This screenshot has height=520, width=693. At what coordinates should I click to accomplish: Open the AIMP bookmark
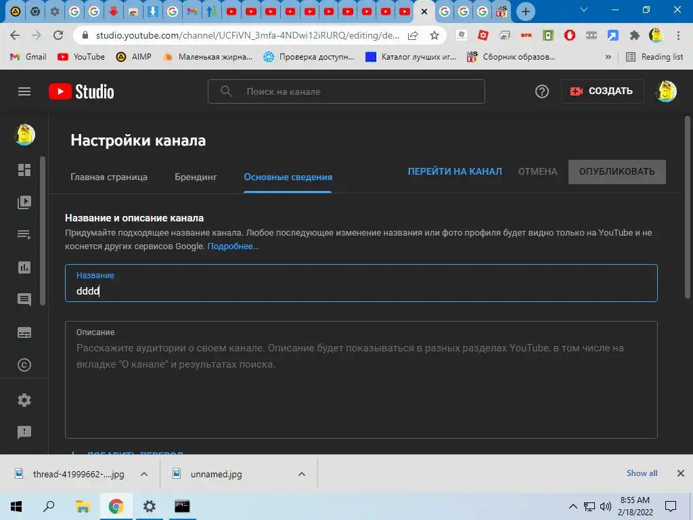(x=133, y=57)
